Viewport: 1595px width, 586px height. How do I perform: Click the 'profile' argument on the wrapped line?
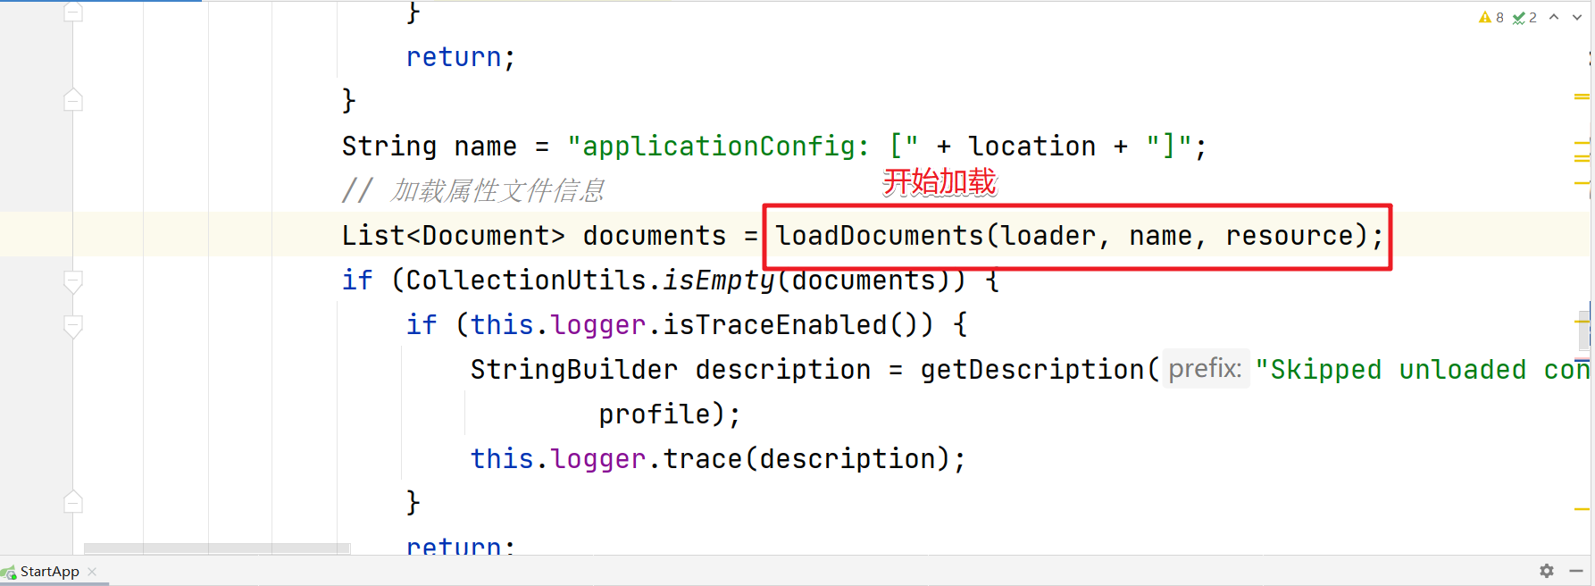(655, 414)
